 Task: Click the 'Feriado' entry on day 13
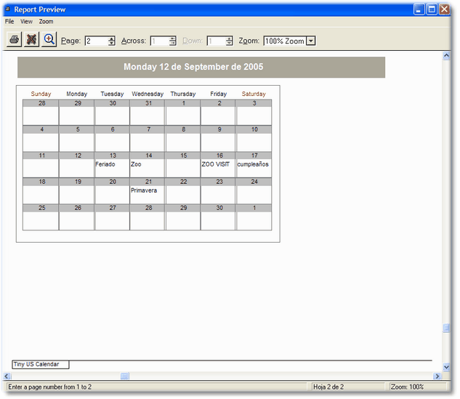click(x=105, y=164)
